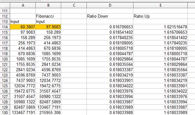Select cell 0.618033976 in column D
Viewport: 195px width, 115px height.
pos(110,91)
